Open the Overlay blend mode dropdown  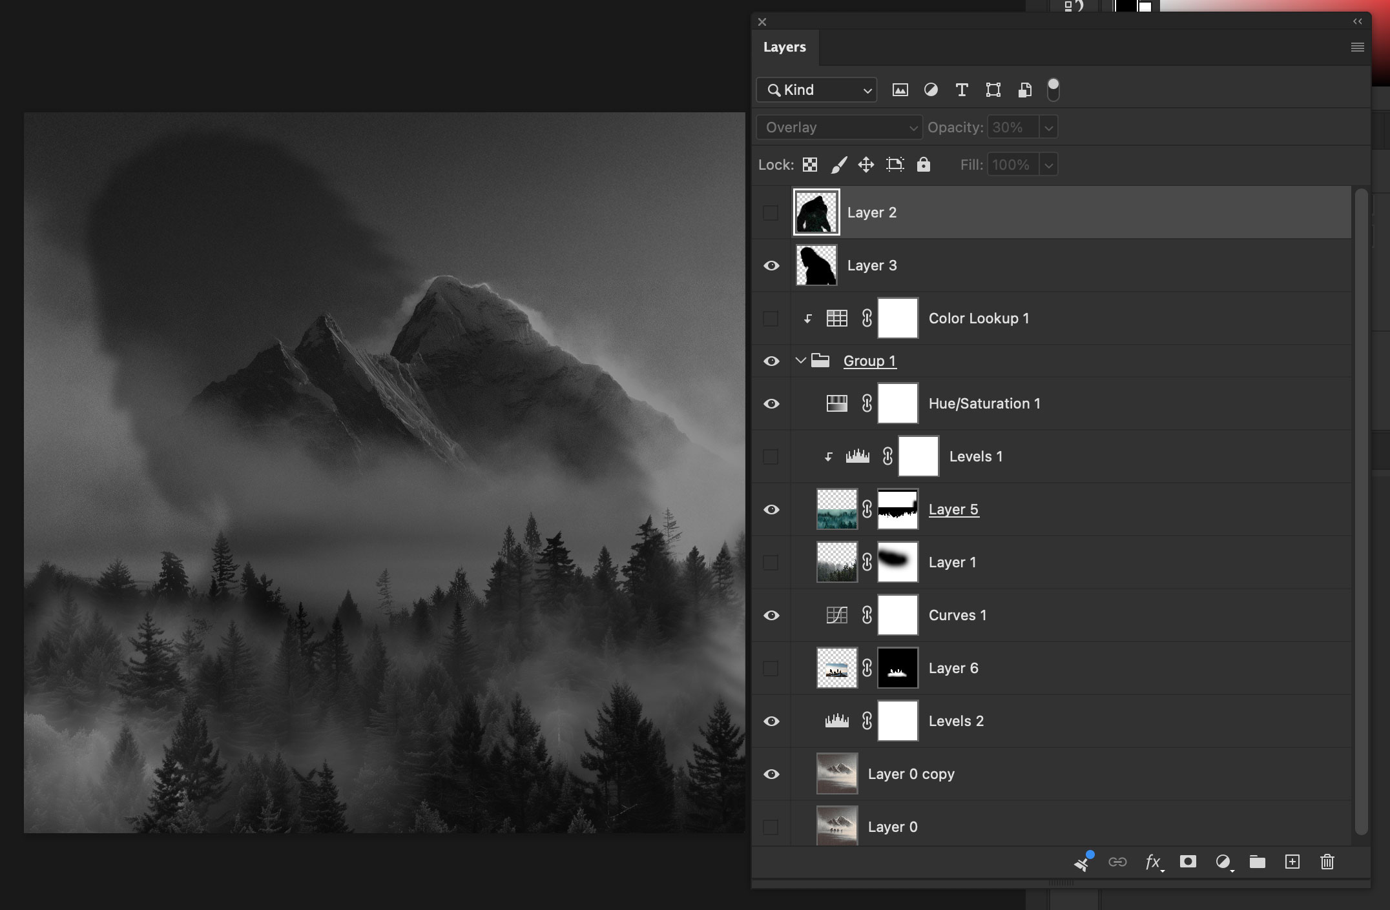[839, 128]
